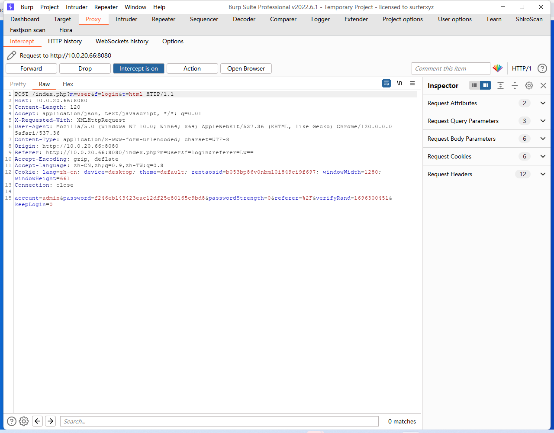Click the HTTP/1 protocol label
The image size is (554, 433).
pyautogui.click(x=522, y=68)
